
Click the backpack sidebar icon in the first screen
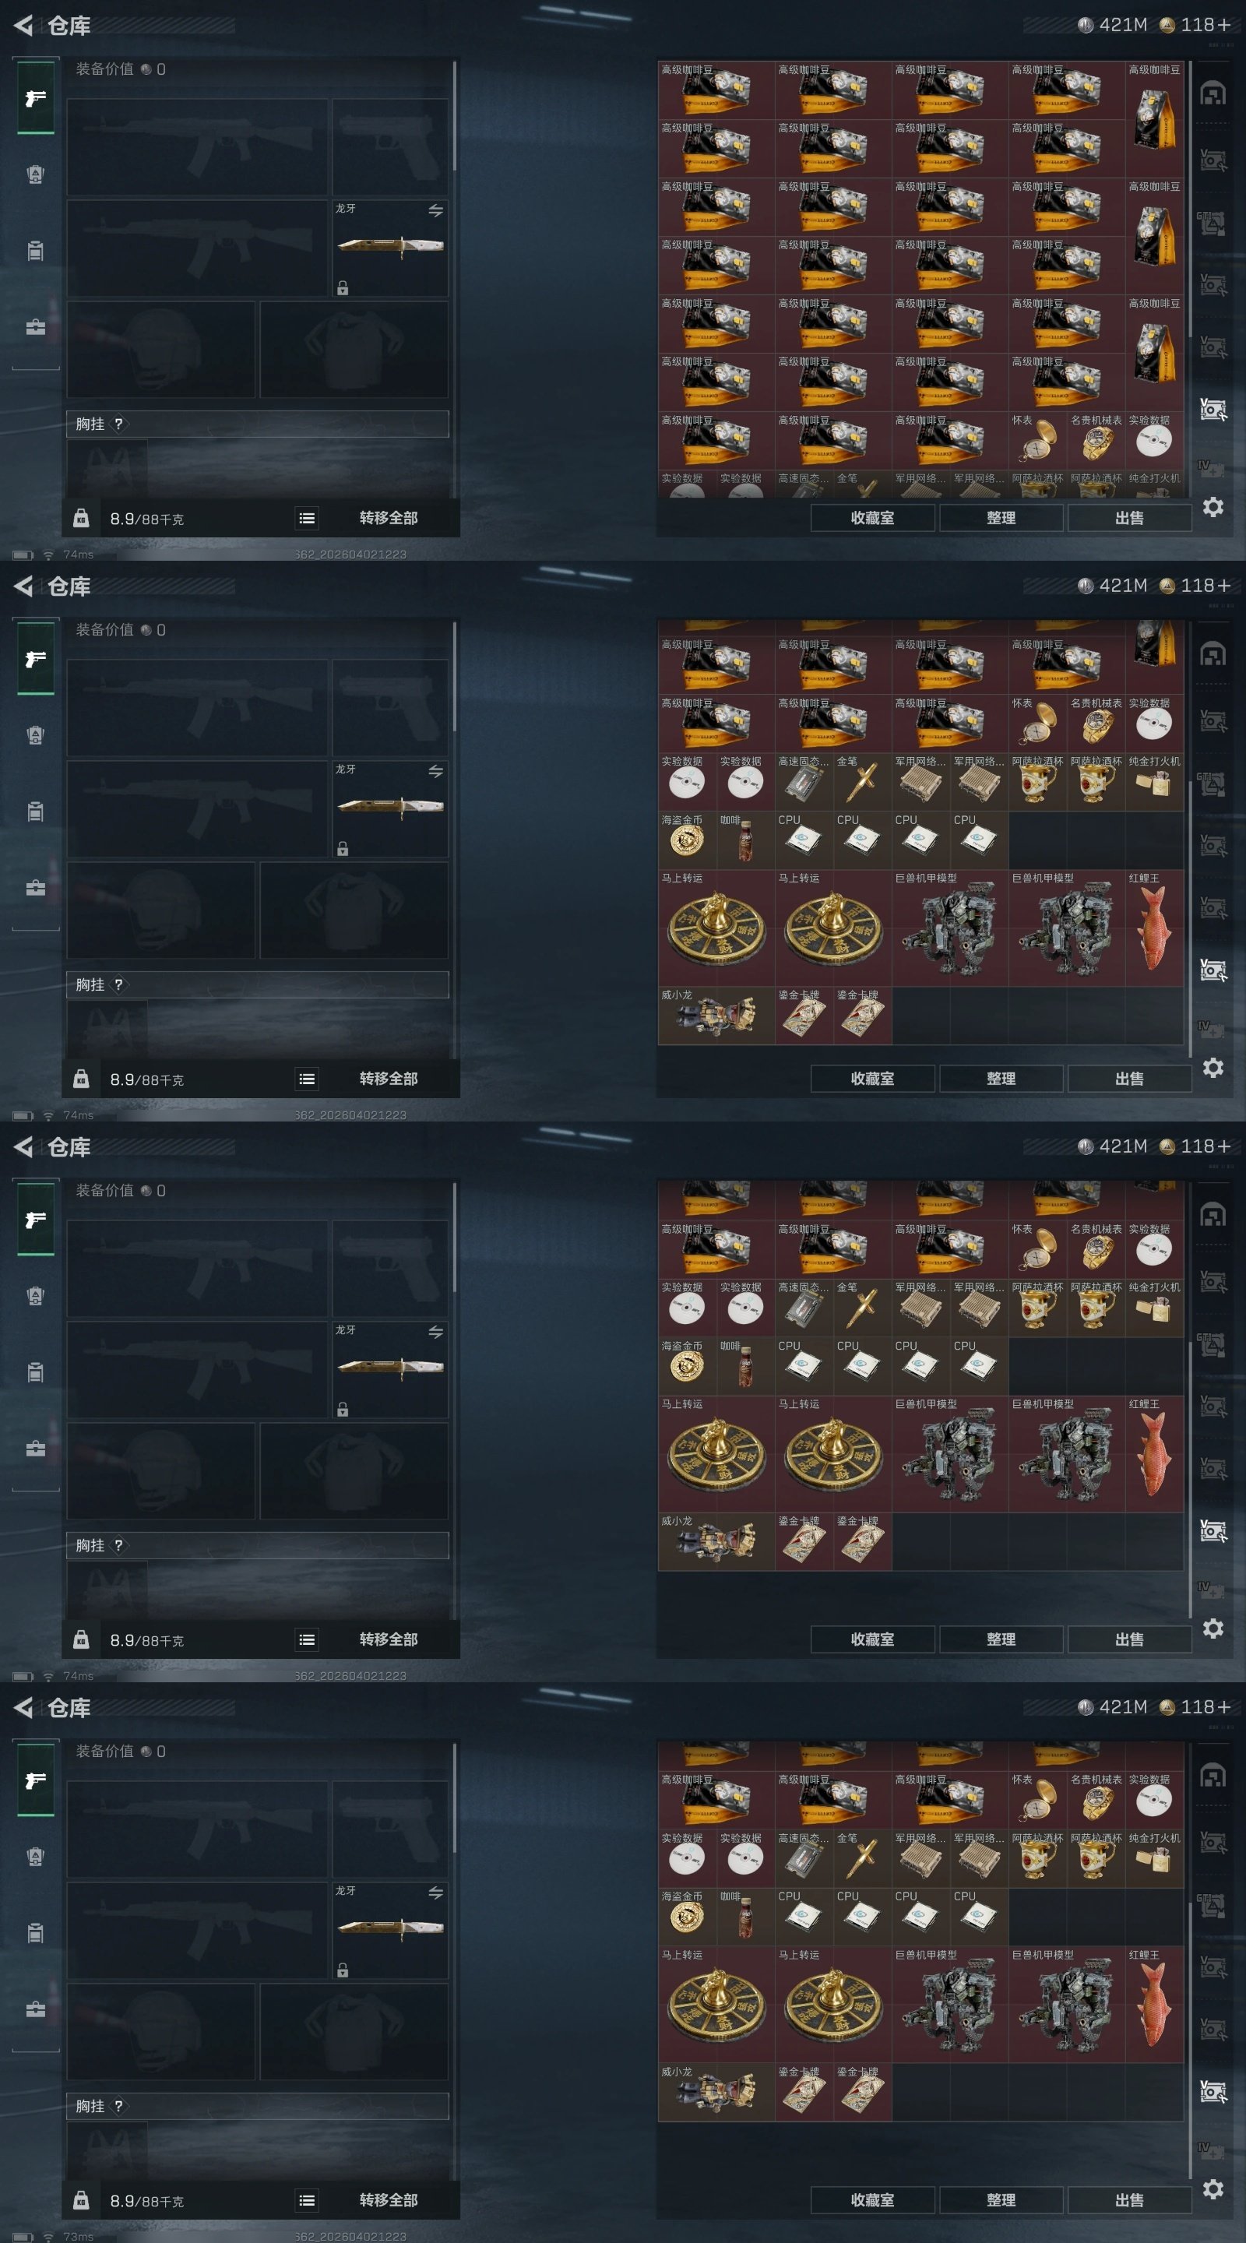[x=35, y=174]
